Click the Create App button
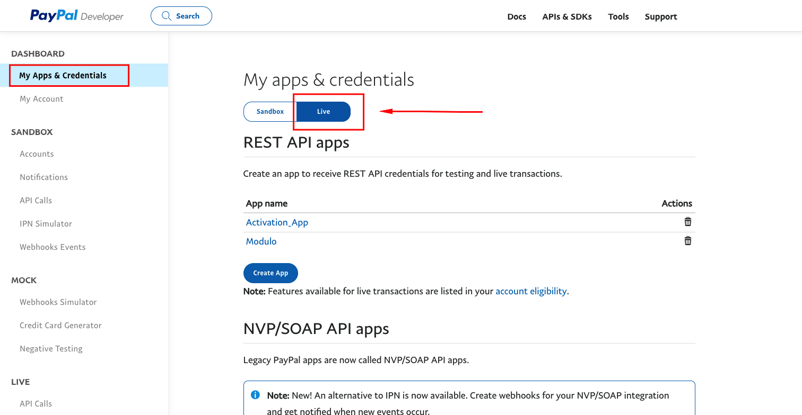802x415 pixels. [271, 273]
